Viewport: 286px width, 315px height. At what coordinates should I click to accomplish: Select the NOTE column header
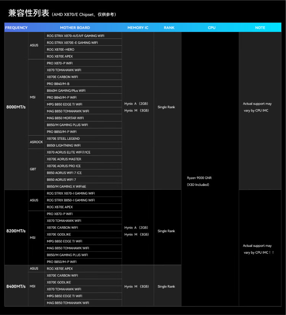click(x=260, y=28)
